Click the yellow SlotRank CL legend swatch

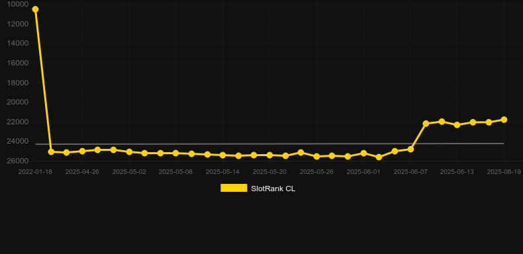click(x=234, y=188)
